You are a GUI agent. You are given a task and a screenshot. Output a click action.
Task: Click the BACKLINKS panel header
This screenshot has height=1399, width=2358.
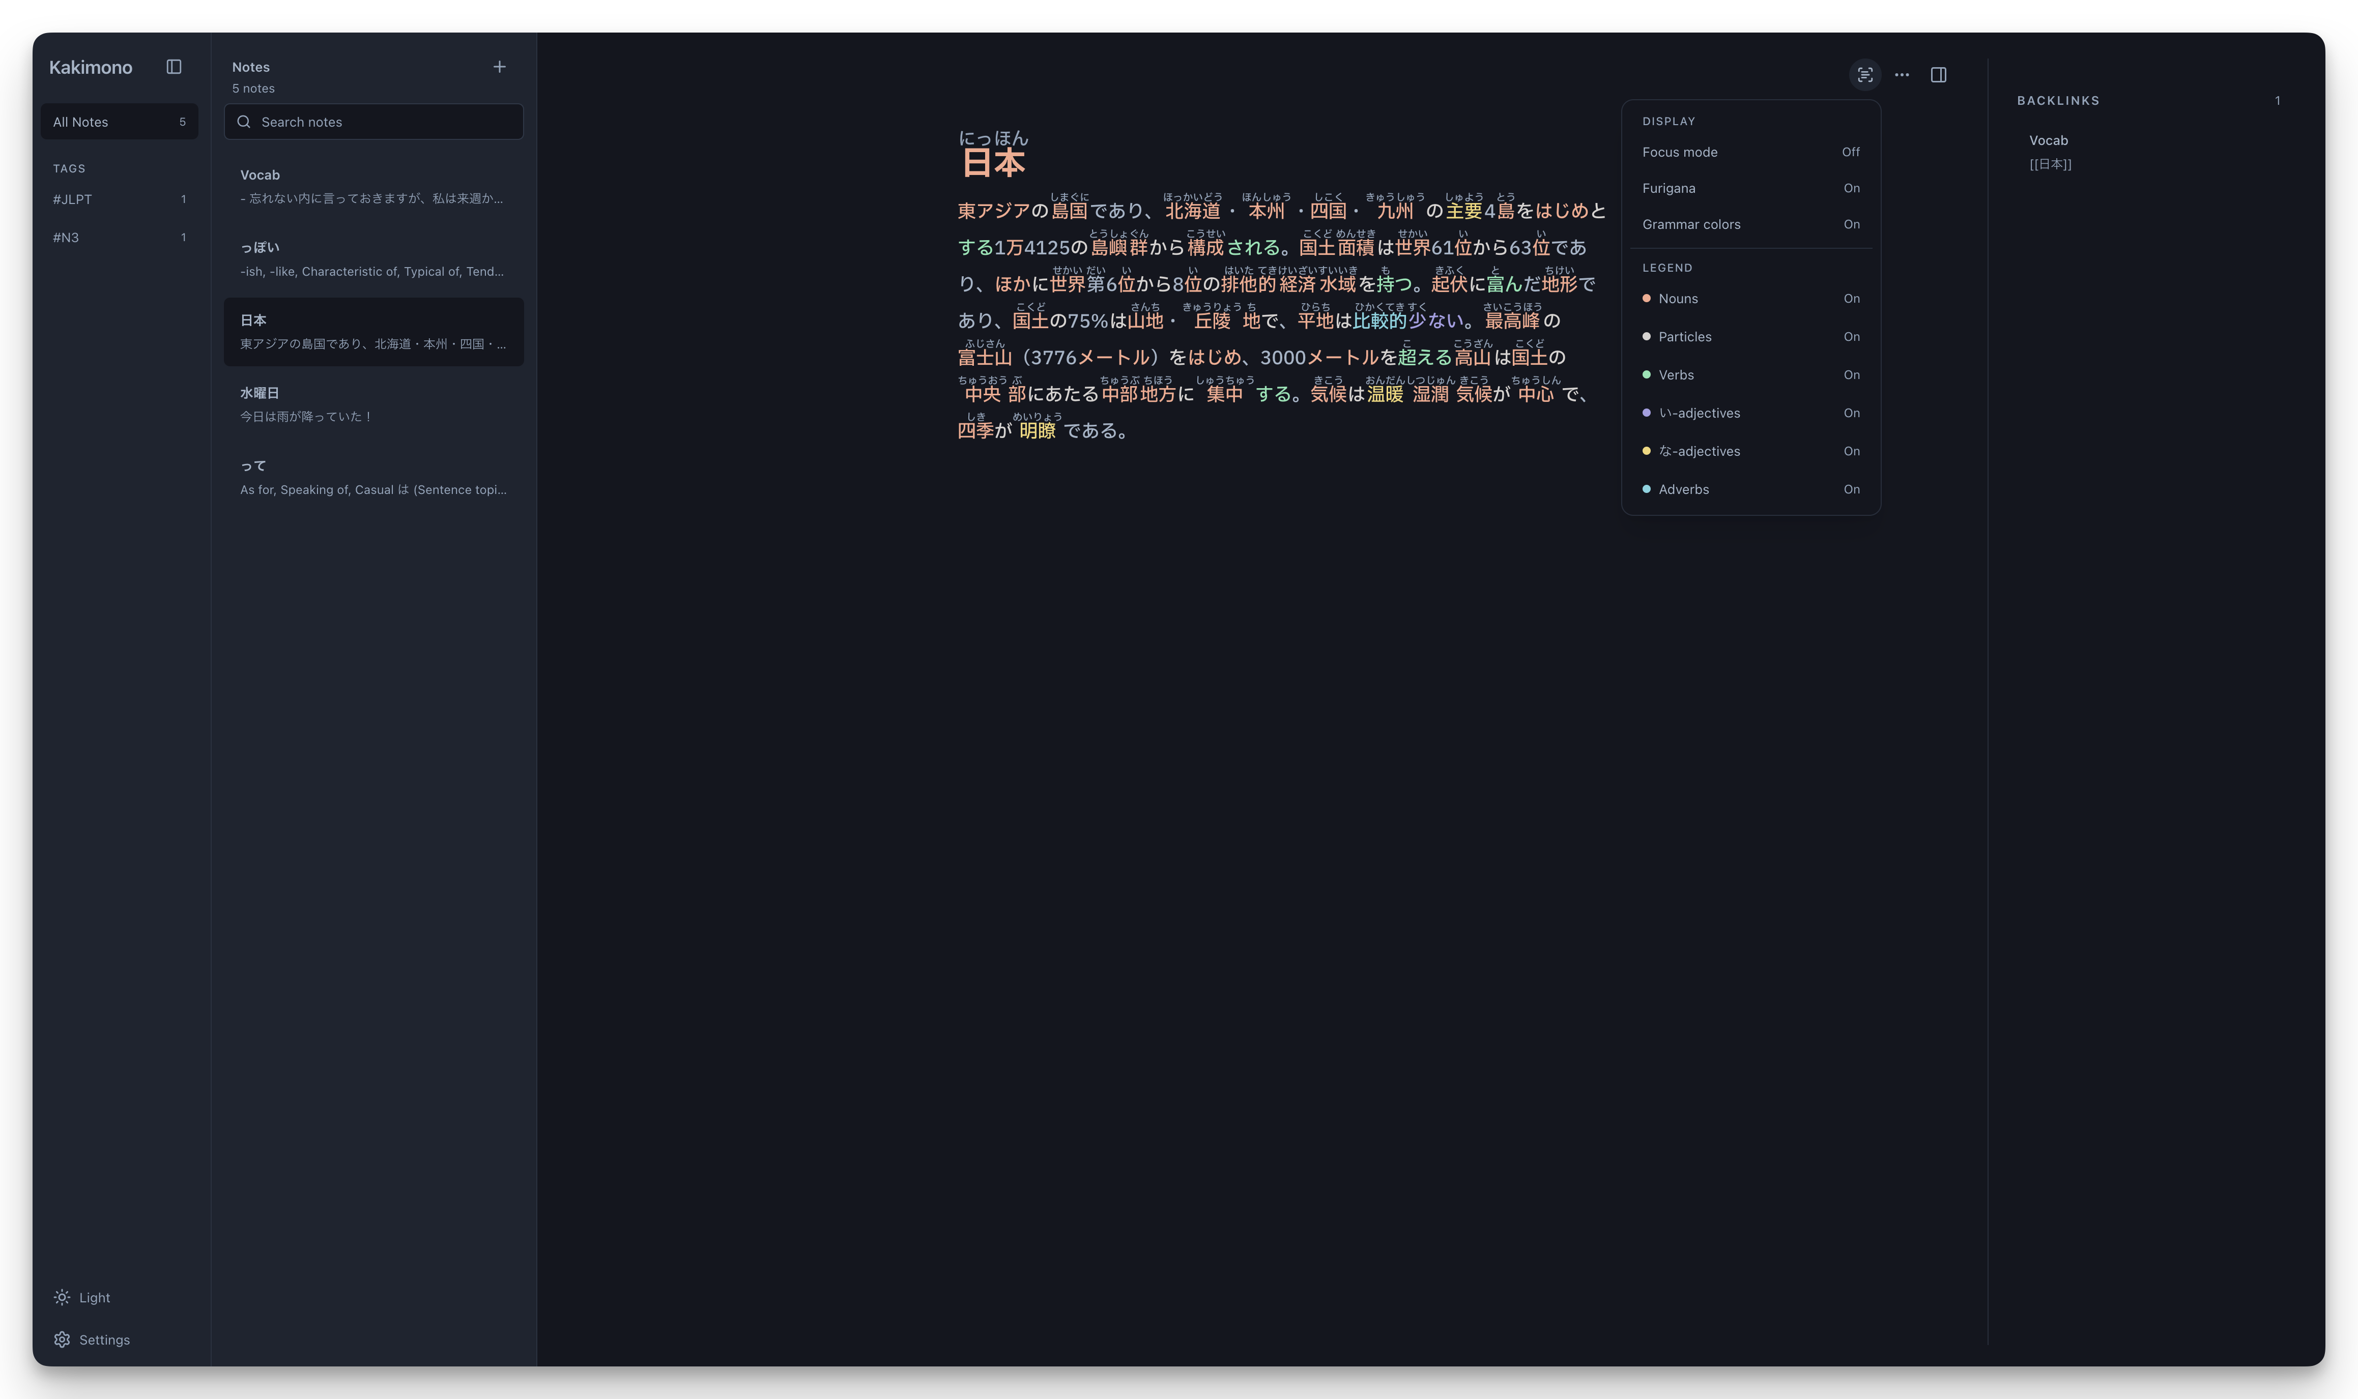click(2057, 101)
